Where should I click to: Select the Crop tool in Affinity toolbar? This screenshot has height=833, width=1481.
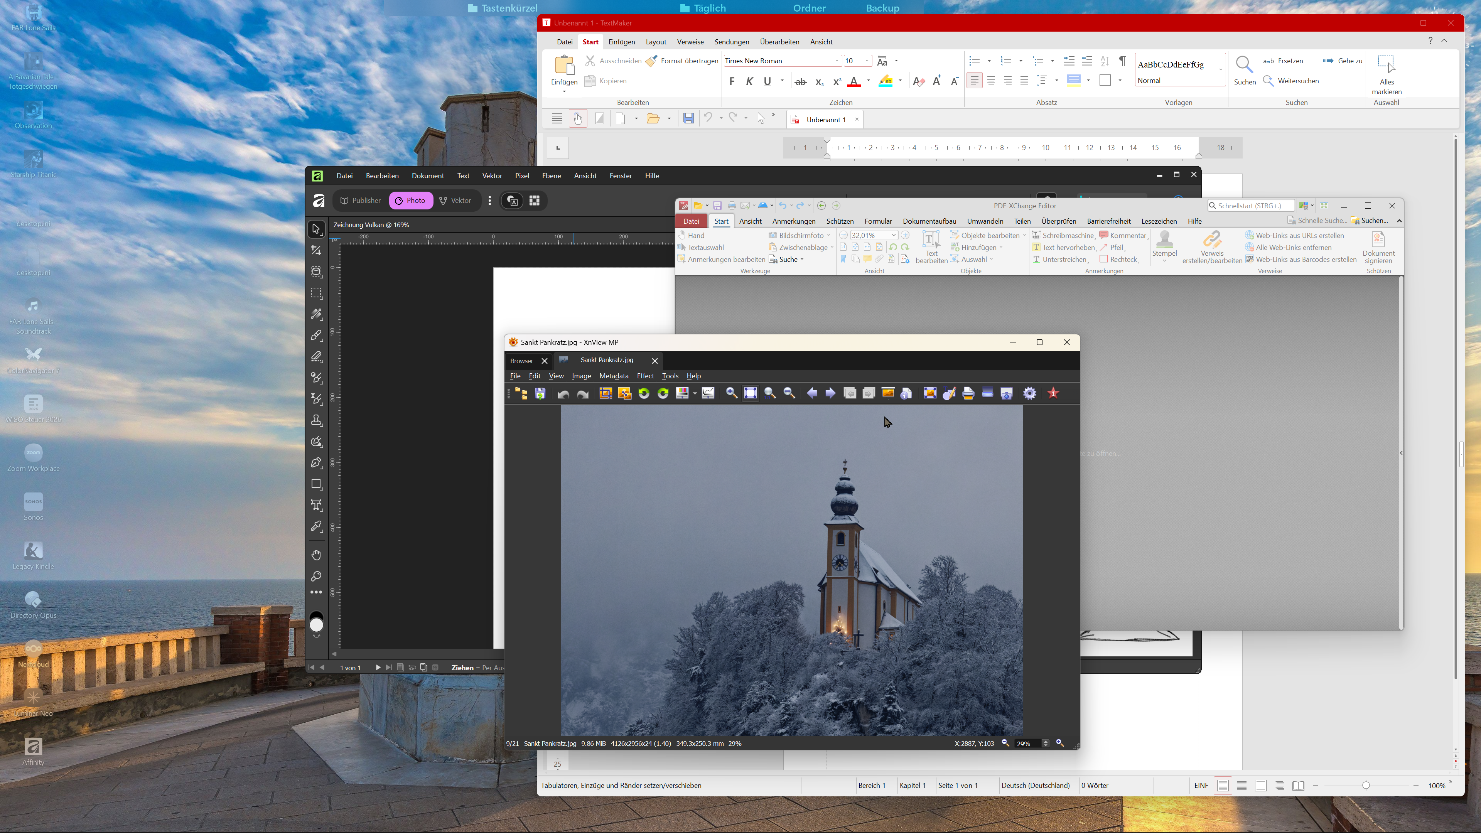[x=316, y=251]
